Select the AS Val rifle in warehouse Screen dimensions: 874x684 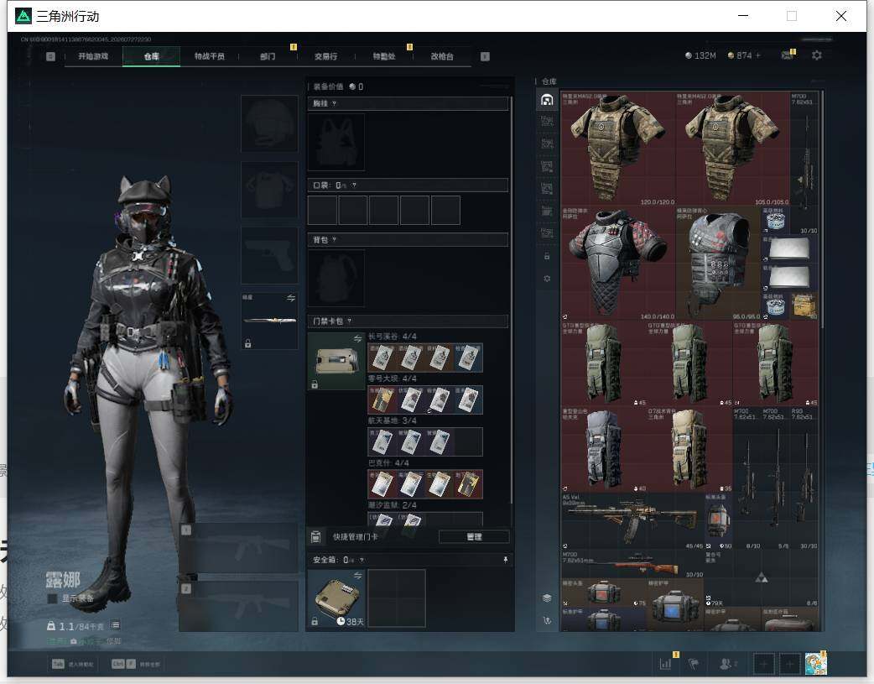632,520
